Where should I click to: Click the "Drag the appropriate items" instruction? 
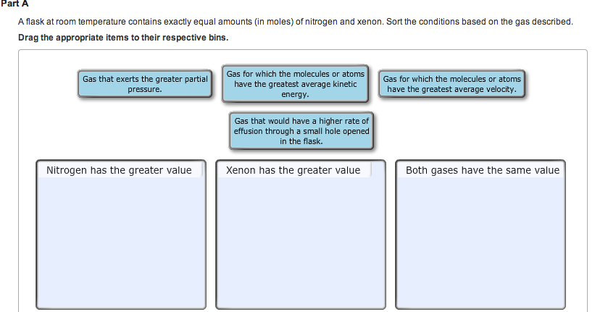pos(123,37)
